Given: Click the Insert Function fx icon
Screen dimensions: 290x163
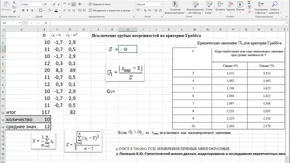Looking at the screenshot, I should 46,23.
